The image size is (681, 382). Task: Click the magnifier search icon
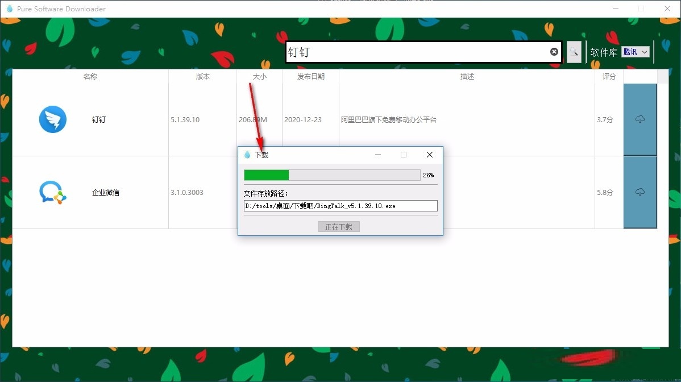click(574, 52)
